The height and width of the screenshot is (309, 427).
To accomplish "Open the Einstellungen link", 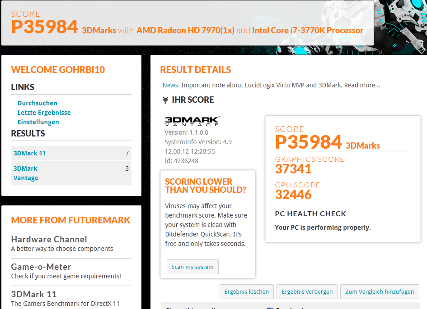I will 38,122.
